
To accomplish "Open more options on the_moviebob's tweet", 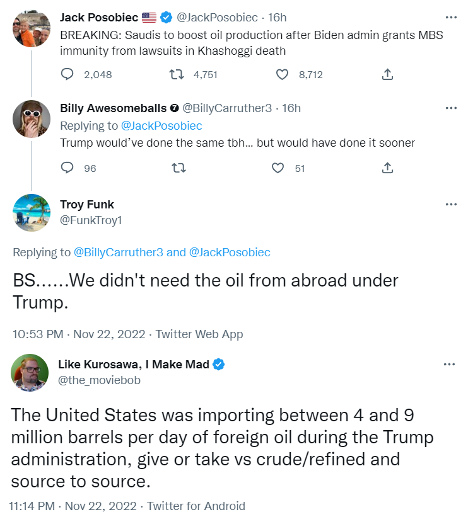I will [x=450, y=365].
